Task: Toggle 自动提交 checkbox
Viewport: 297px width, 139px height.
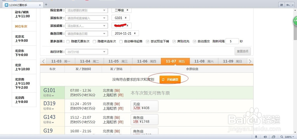Action: coord(194,41)
